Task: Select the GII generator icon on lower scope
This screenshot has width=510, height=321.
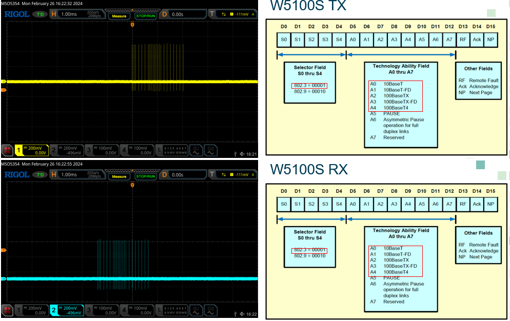Action: click(x=210, y=310)
